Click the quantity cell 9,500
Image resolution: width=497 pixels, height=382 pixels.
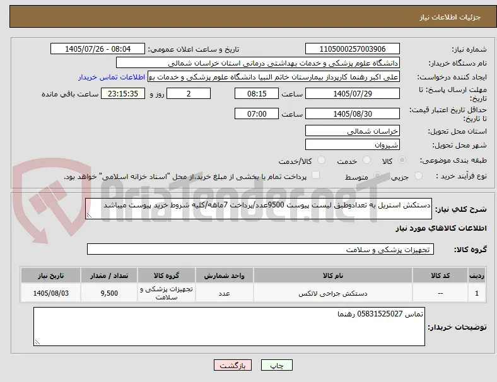109,293
